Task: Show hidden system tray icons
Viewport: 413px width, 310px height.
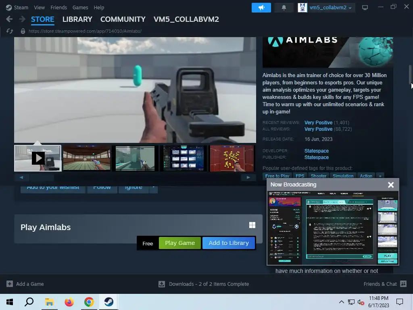Action: (341, 302)
